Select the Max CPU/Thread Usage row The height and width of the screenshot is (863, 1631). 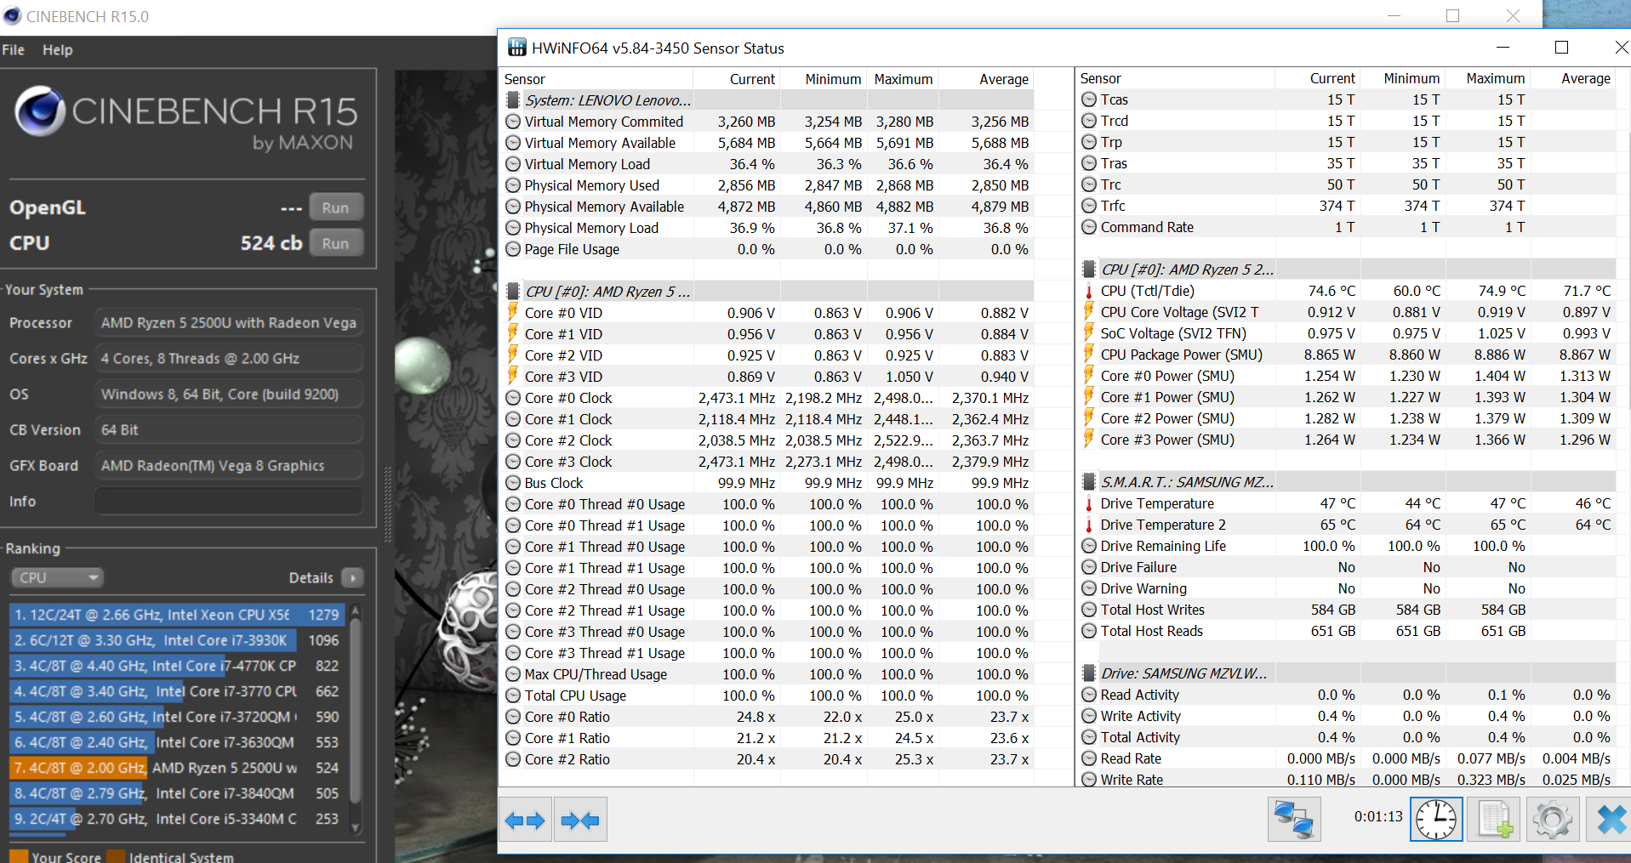click(x=767, y=674)
